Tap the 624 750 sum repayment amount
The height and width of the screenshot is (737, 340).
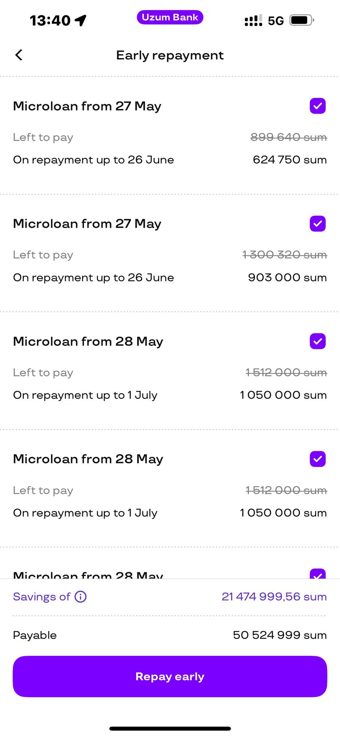click(x=290, y=160)
